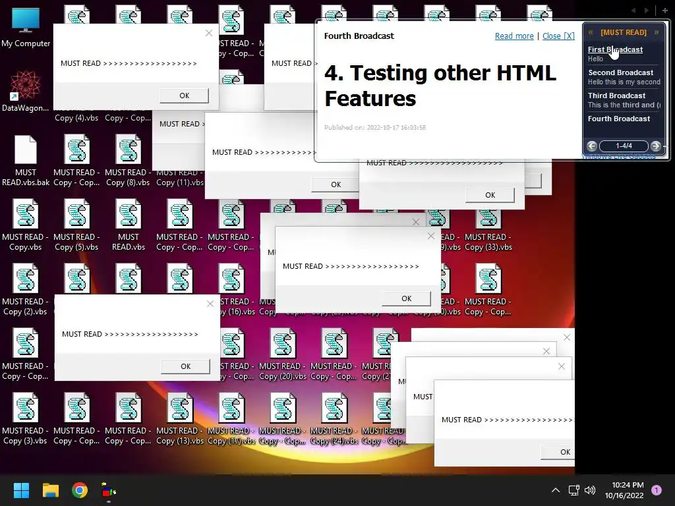The height and width of the screenshot is (506, 675).
Task: Click the 1-4/4 page indicator
Action: click(624, 146)
